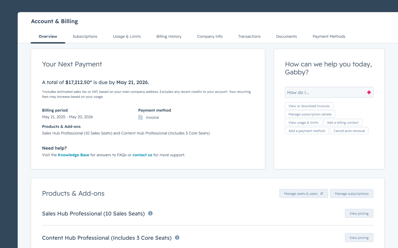This screenshot has height=248, width=398.
Task: Click the 'How do I...' search field
Action: [329, 92]
